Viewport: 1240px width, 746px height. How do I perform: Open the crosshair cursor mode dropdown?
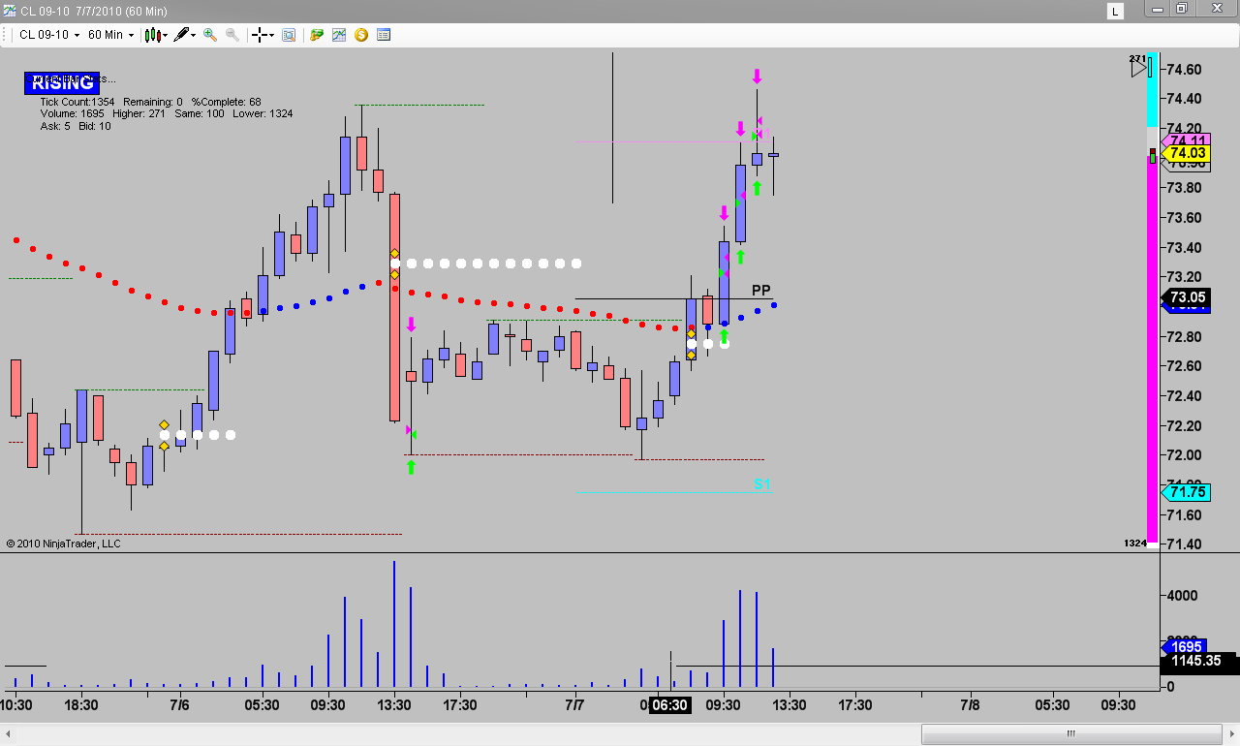(x=263, y=35)
